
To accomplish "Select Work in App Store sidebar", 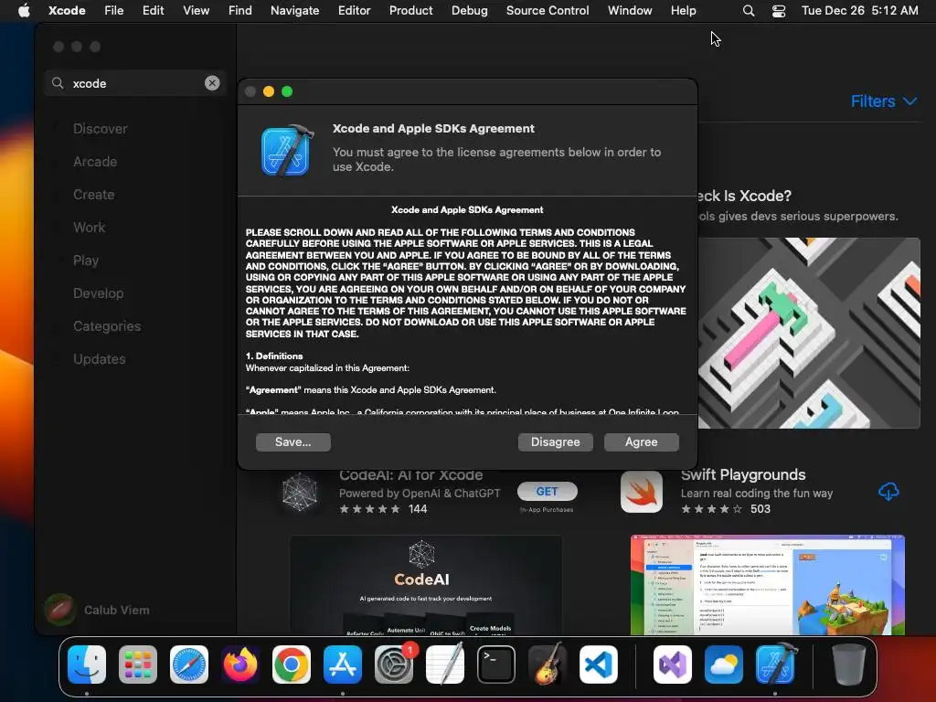I will click(89, 227).
